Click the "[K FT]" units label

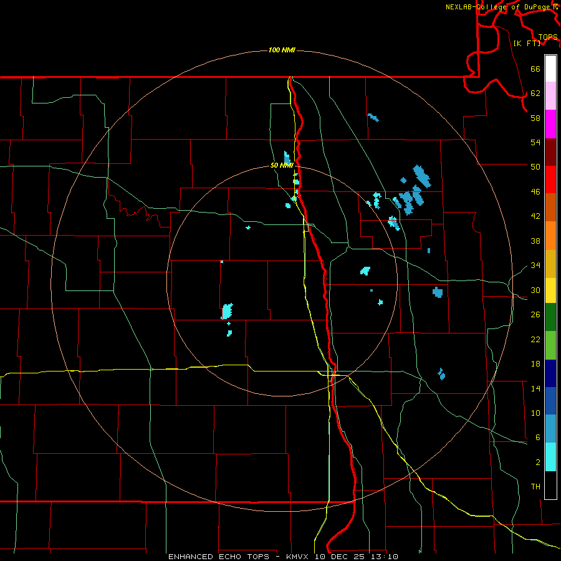point(527,43)
